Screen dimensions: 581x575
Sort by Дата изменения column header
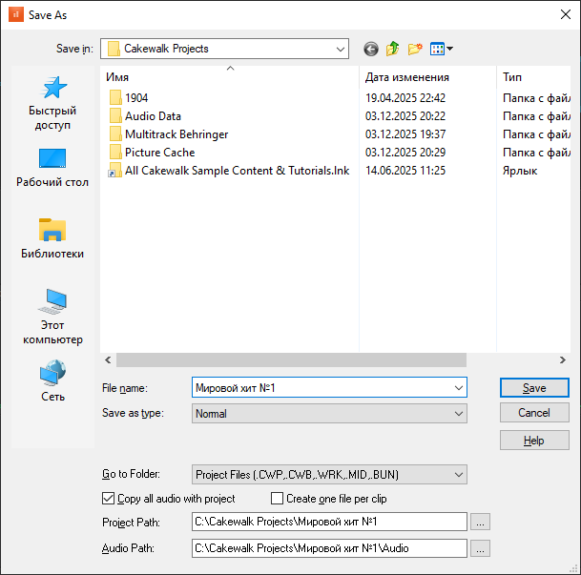pyautogui.click(x=427, y=77)
